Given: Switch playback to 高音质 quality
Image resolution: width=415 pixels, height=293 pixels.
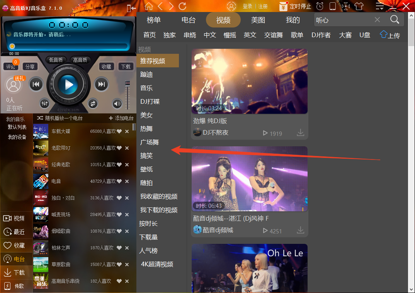Looking at the screenshot, I should point(80,60).
